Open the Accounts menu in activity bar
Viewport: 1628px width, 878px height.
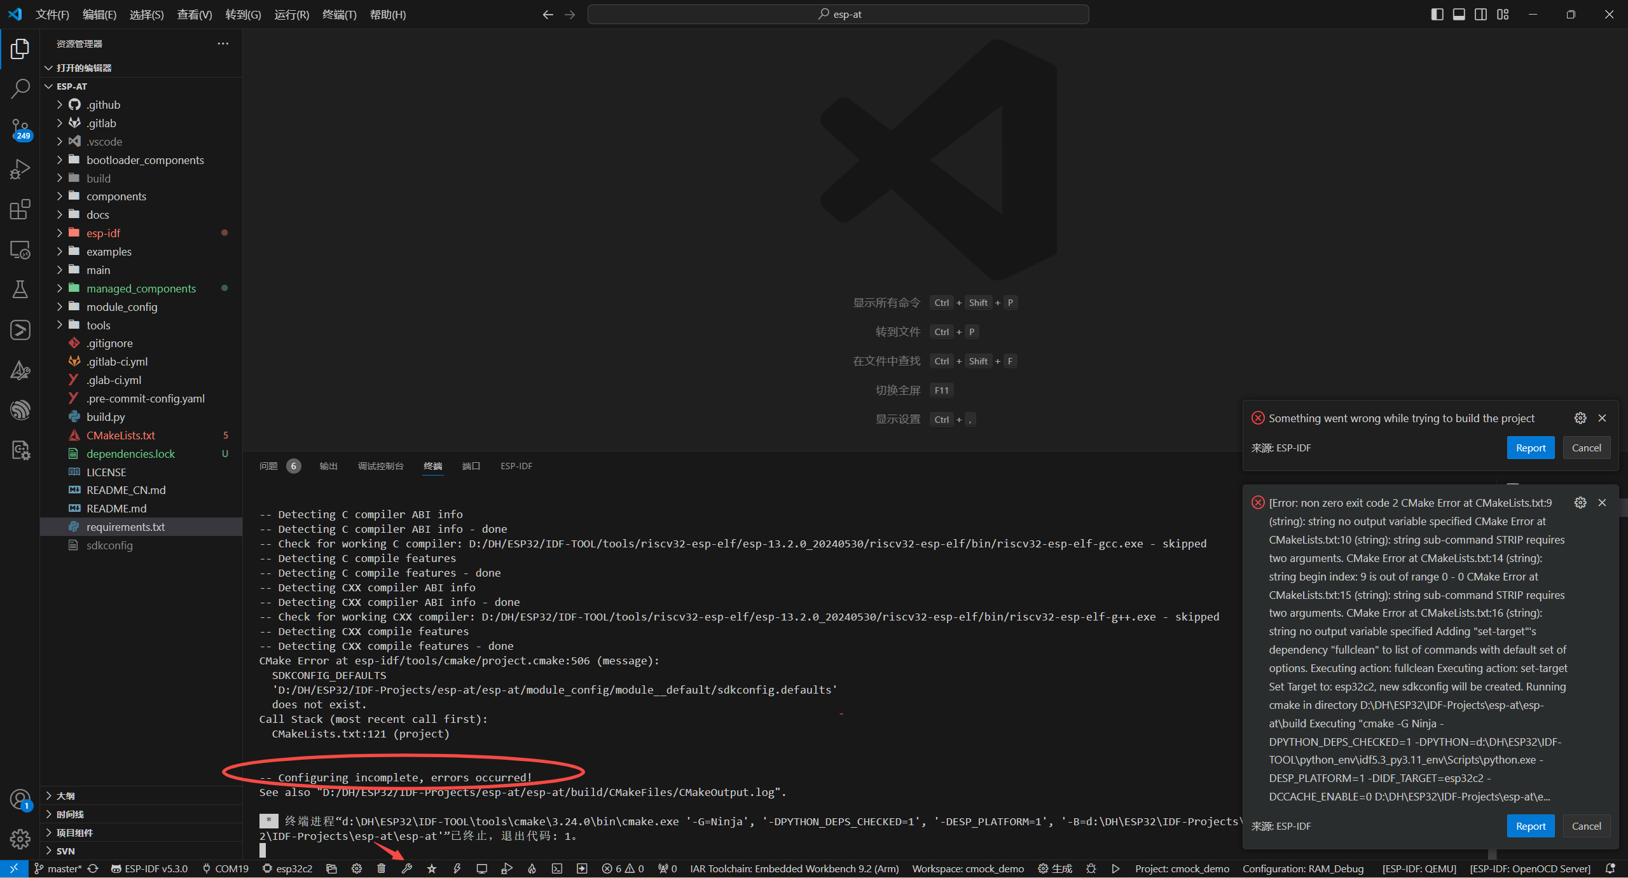click(20, 799)
